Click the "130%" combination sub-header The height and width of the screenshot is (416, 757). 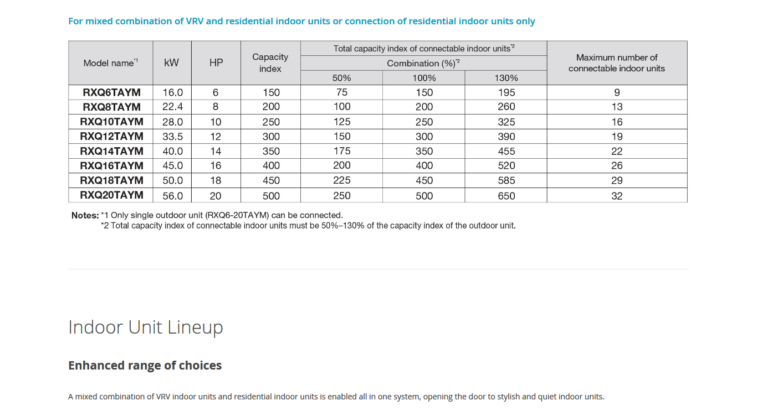pos(506,78)
